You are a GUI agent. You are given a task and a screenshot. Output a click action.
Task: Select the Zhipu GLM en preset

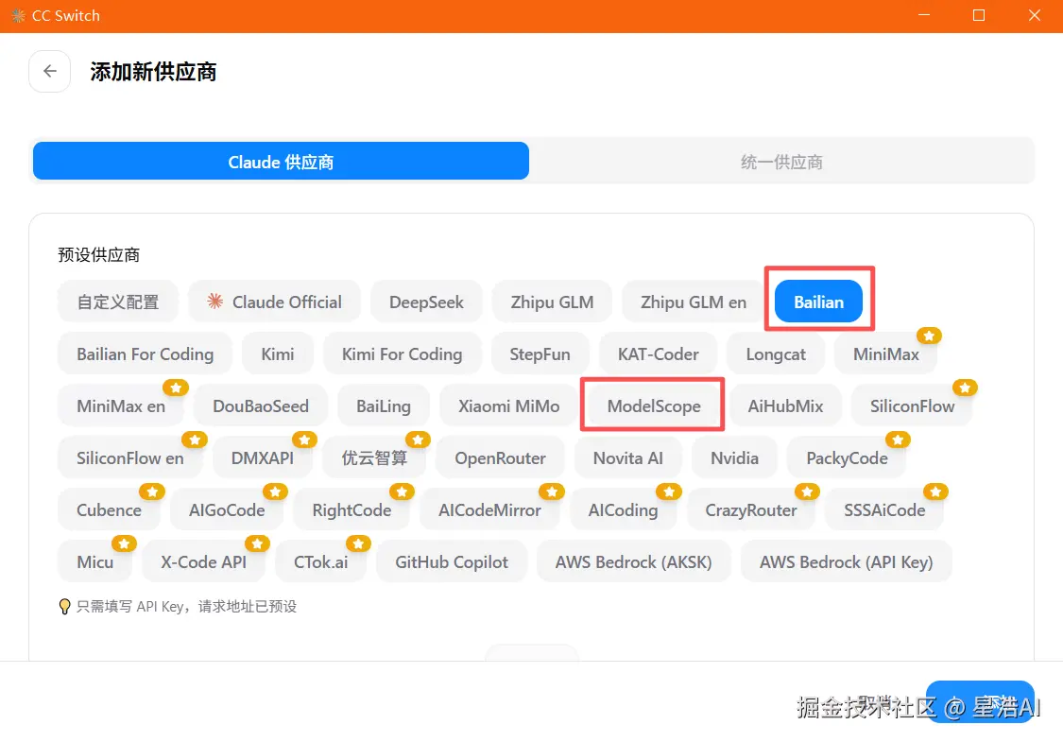tap(694, 302)
